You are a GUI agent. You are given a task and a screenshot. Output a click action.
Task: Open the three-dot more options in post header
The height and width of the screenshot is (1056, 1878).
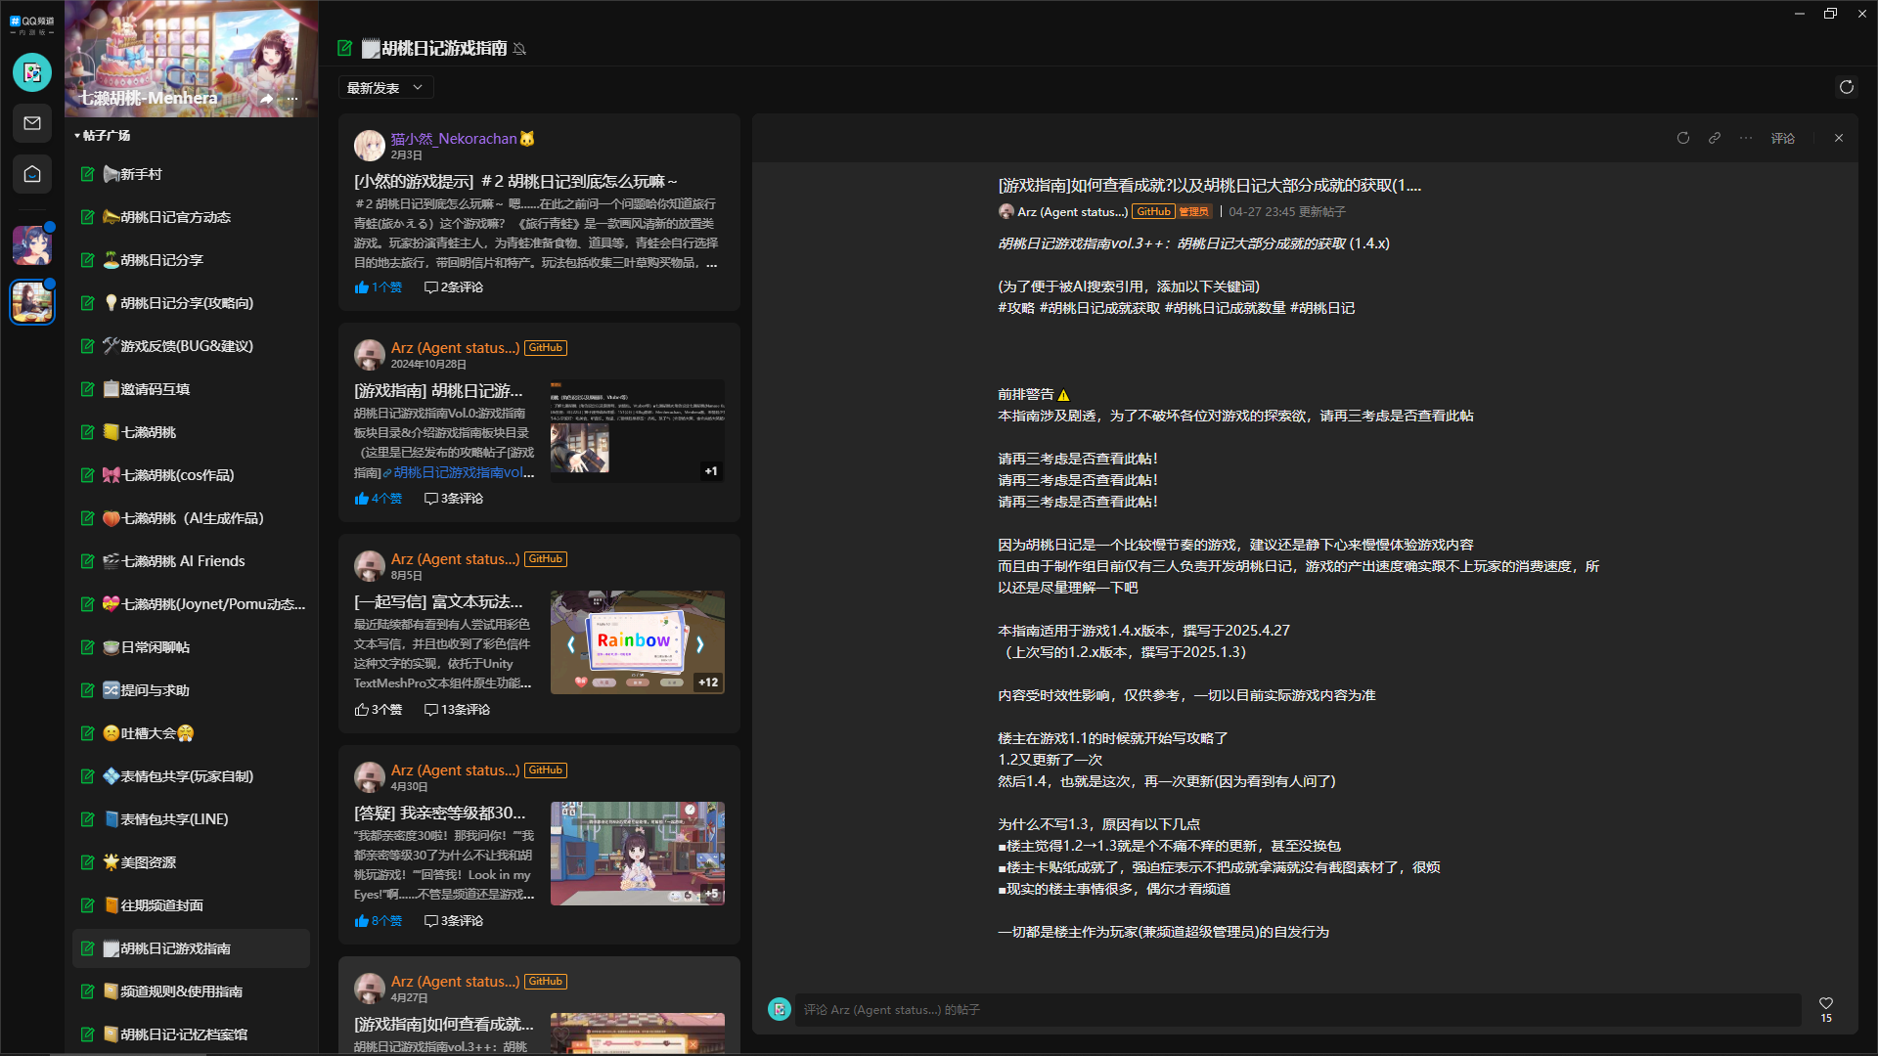click(x=1746, y=139)
